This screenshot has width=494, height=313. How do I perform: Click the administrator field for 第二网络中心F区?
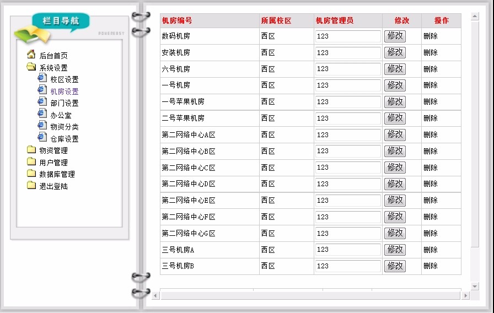click(x=348, y=217)
